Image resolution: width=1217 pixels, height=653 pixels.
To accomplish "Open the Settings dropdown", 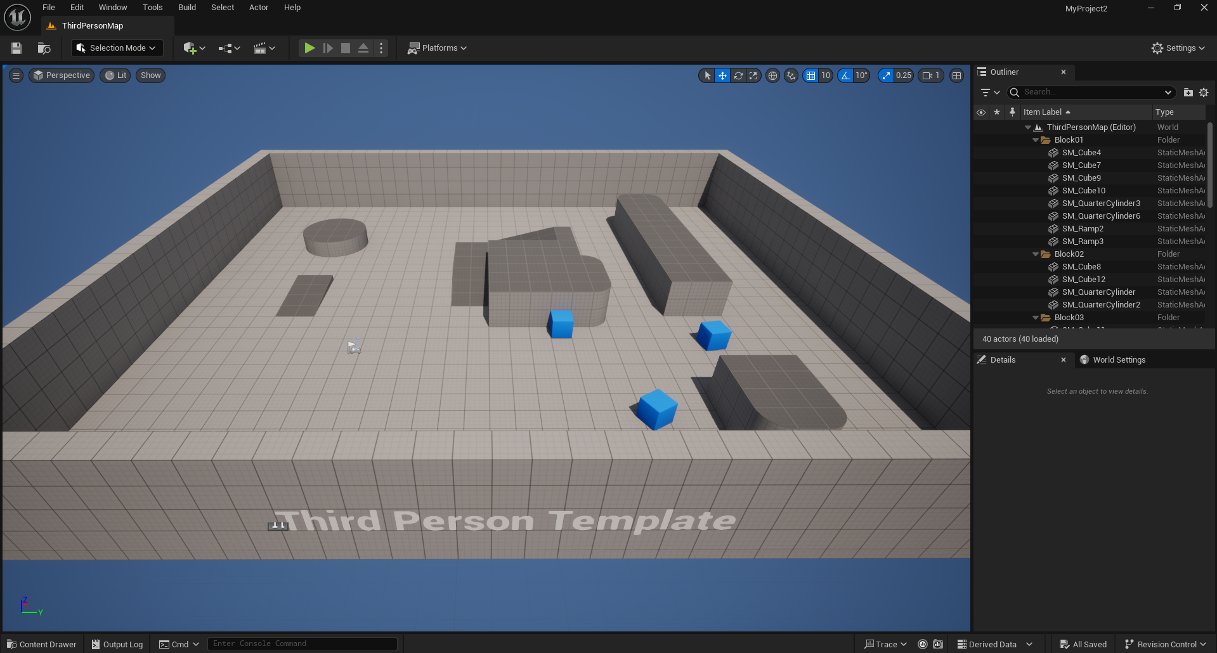I will pyautogui.click(x=1178, y=48).
